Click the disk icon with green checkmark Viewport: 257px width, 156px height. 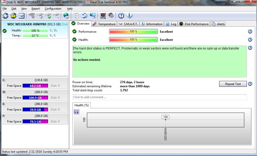pyautogui.click(x=48, y=16)
